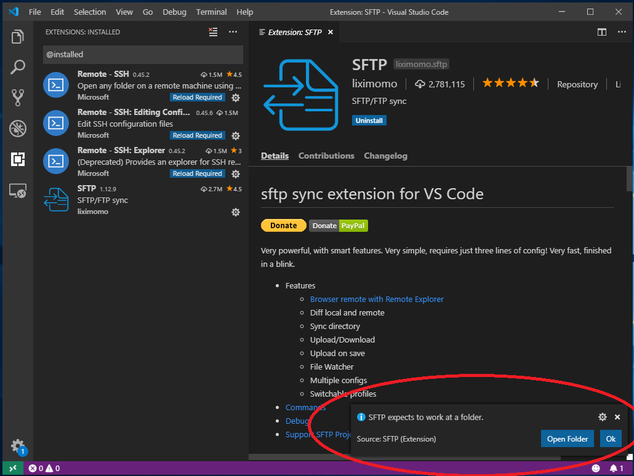Viewport: 634px width, 476px height.
Task: Click Ok in SFTP notification
Action: [611, 439]
